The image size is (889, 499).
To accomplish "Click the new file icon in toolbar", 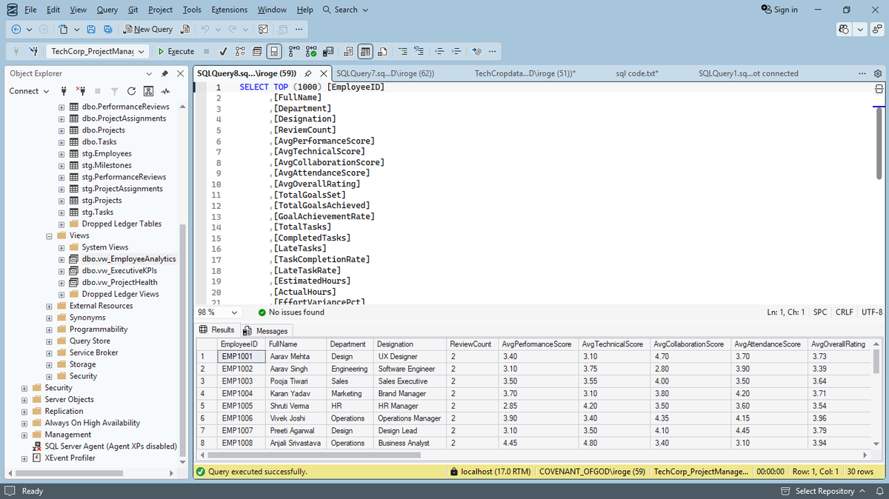I will 63,30.
